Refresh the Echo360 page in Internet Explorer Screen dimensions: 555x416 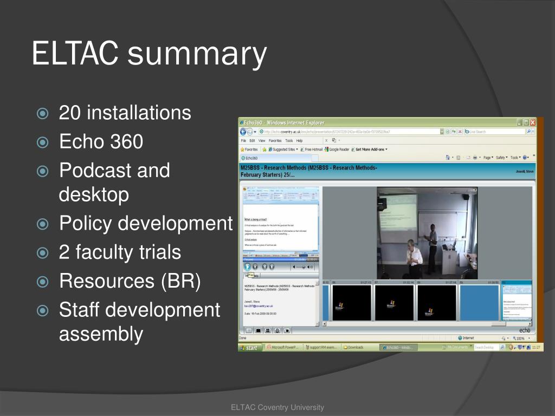pos(454,132)
